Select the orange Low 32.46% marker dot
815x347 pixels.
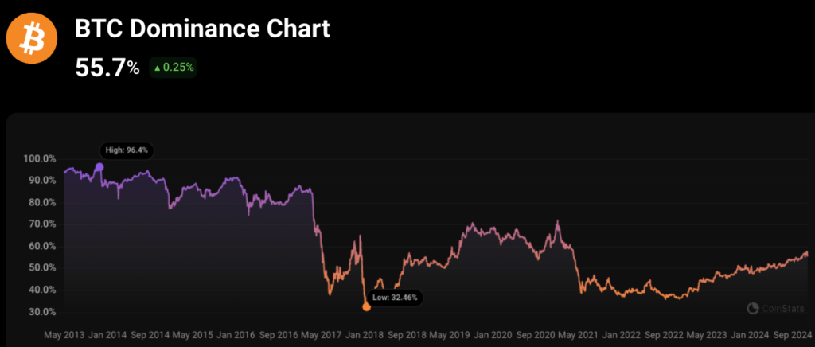pyautogui.click(x=366, y=307)
